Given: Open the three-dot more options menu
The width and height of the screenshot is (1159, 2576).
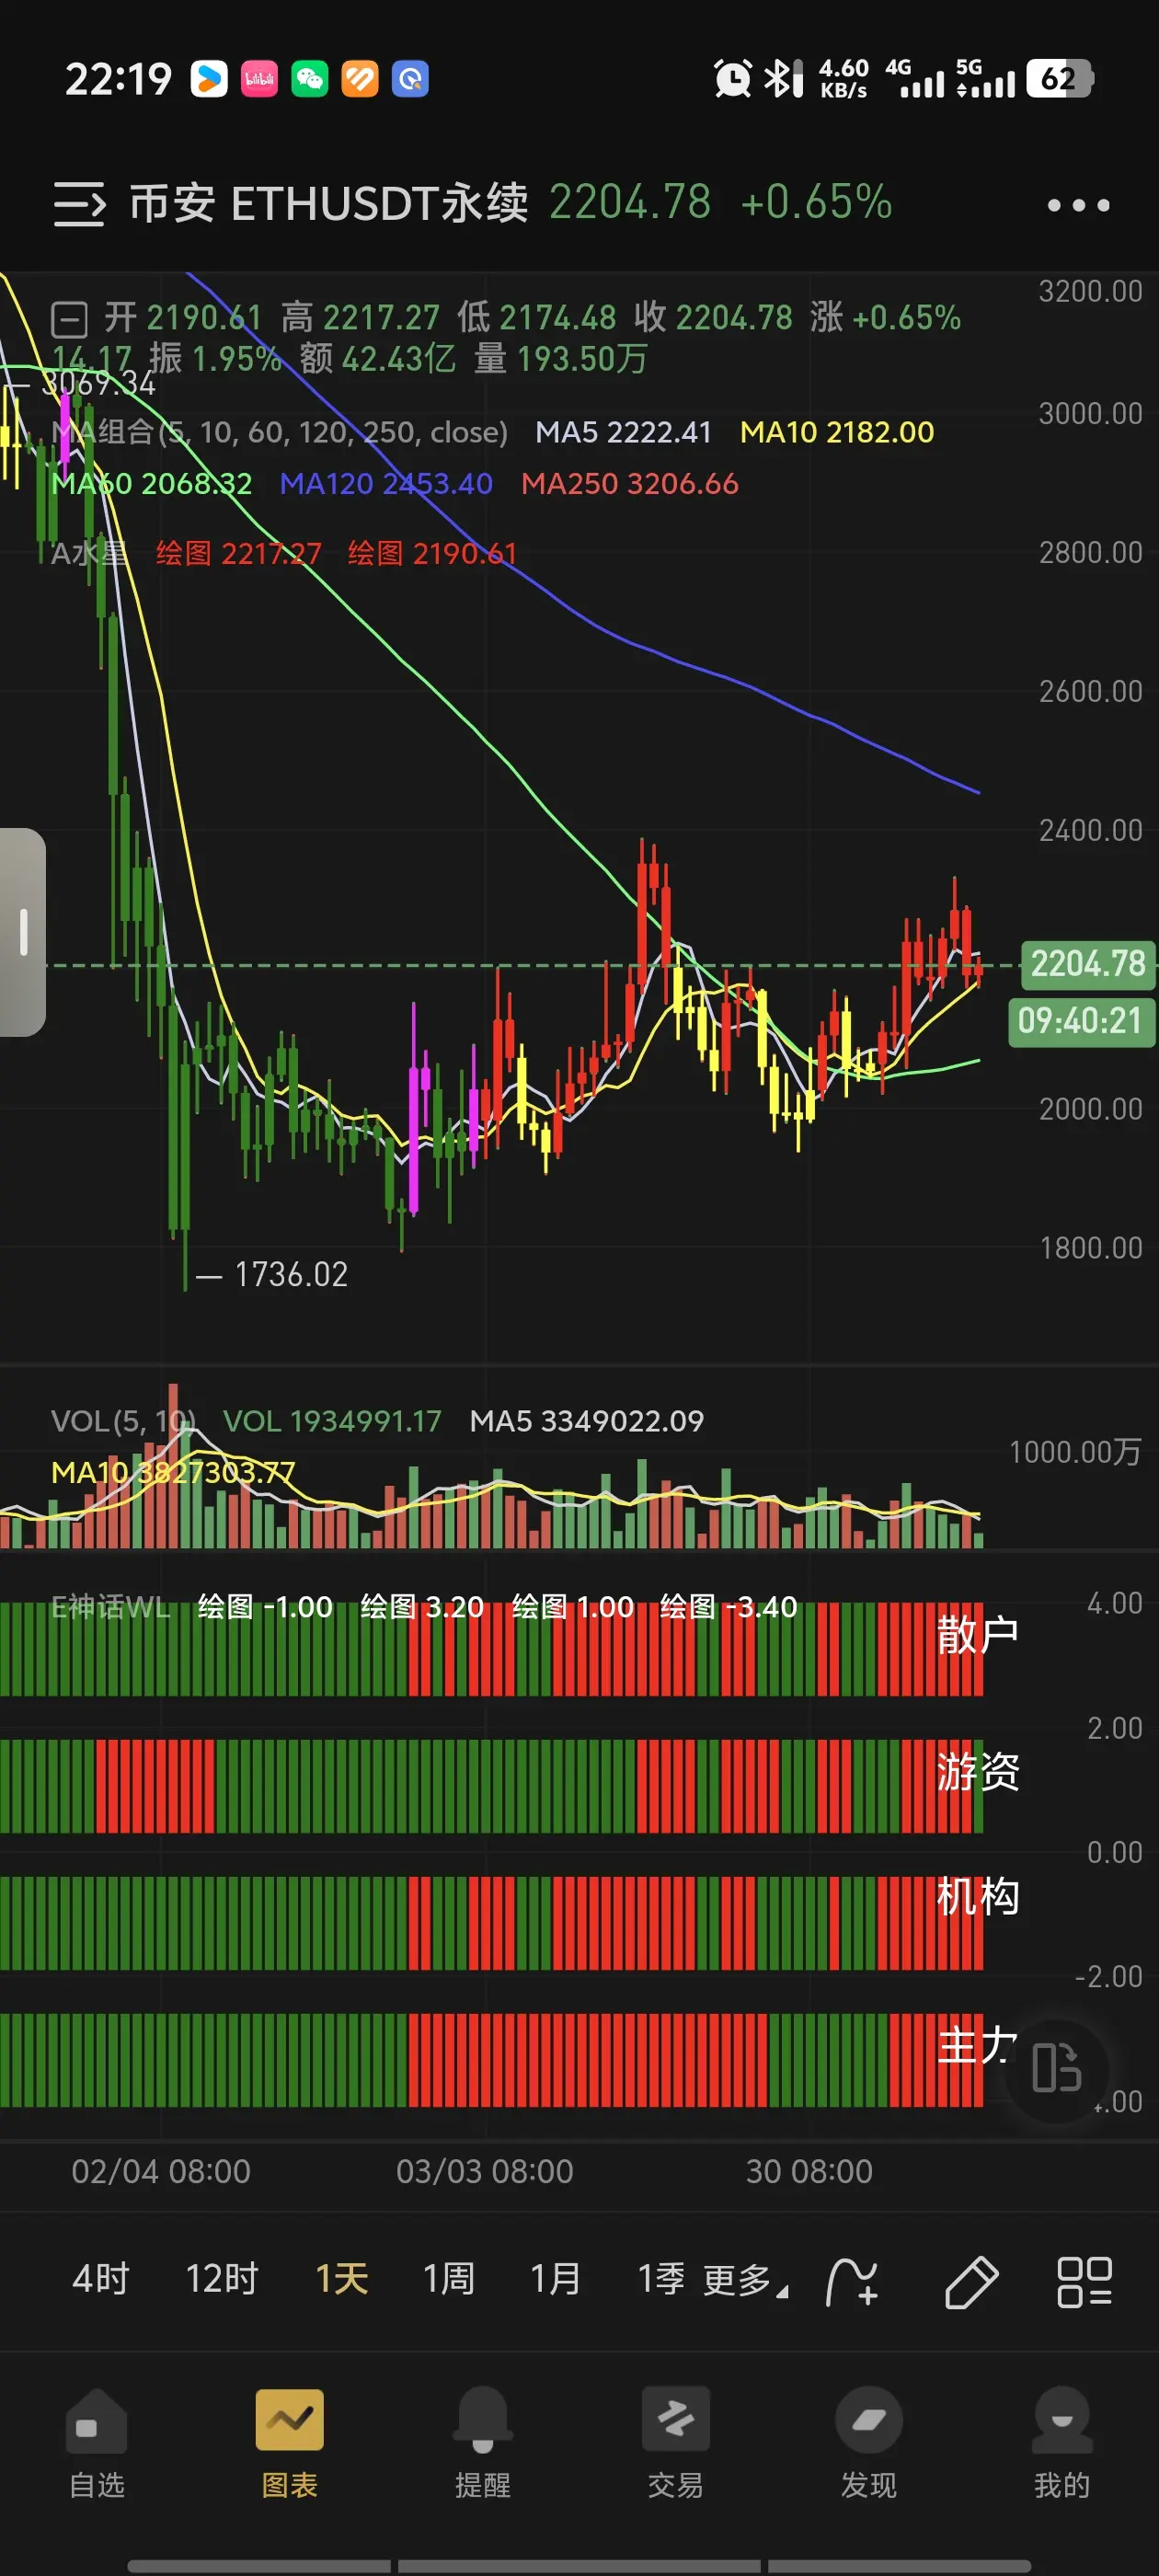Looking at the screenshot, I should tap(1078, 205).
